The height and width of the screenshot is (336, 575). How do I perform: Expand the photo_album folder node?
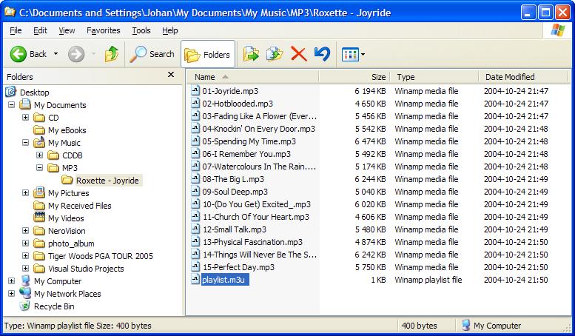(25, 243)
